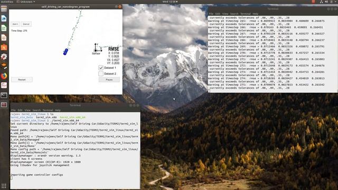Click the app icon beside Unknown menu
The width and height of the screenshot is (338, 190).
point(18,2)
